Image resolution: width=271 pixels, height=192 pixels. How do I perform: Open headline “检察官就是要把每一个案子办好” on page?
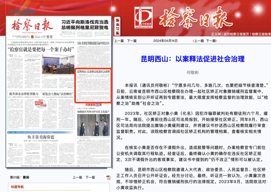pyautogui.click(x=41, y=50)
